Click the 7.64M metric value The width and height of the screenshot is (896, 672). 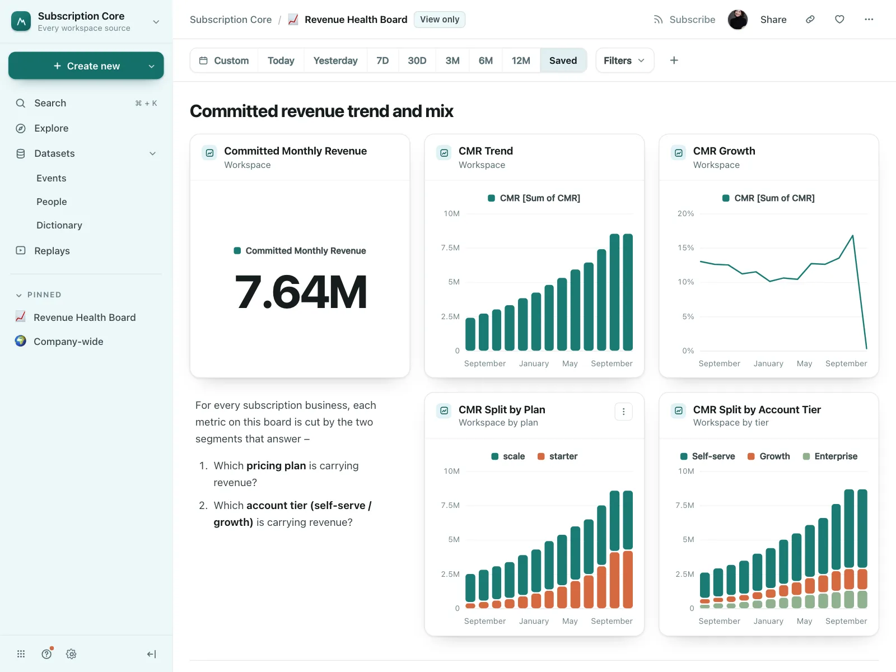(301, 292)
